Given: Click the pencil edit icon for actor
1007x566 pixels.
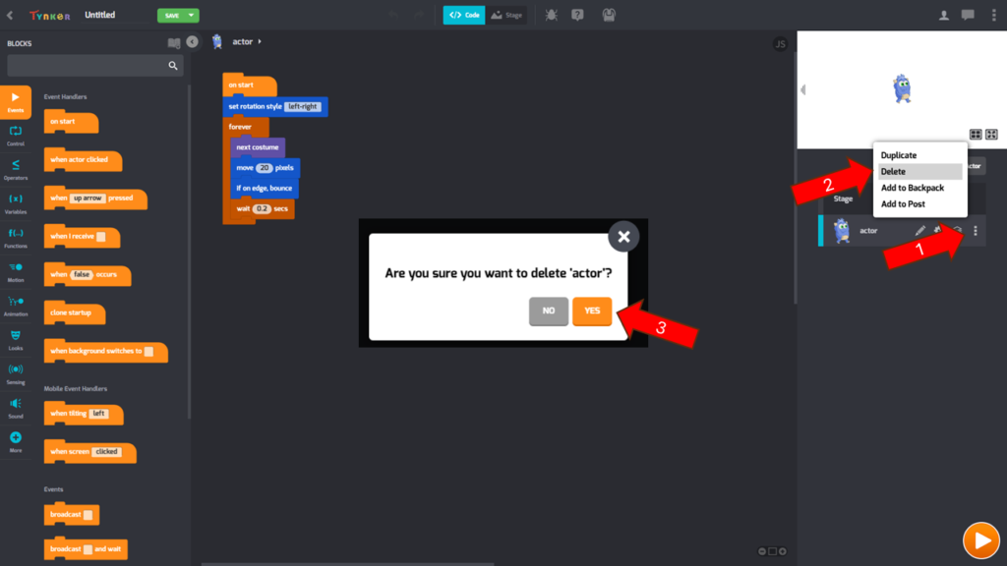Looking at the screenshot, I should pyautogui.click(x=920, y=231).
